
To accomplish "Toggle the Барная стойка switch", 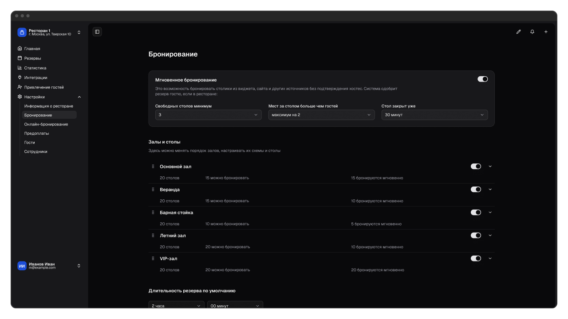I will coord(476,213).
